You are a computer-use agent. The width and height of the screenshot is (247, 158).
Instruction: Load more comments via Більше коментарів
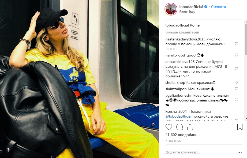pos(182,32)
